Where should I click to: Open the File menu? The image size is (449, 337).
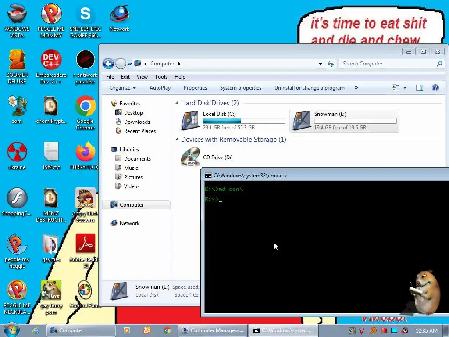coord(110,77)
